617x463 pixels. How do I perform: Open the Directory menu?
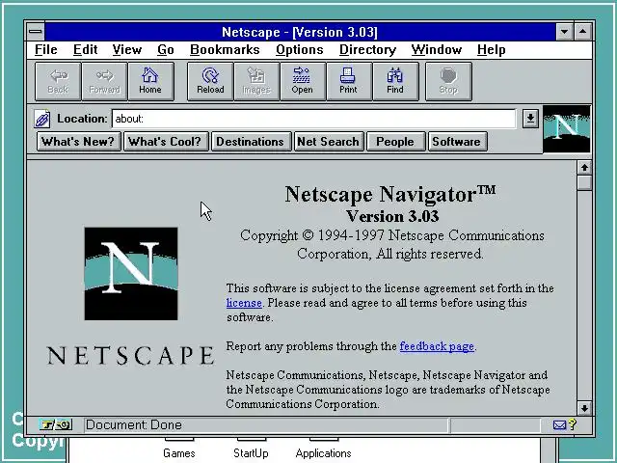point(367,50)
